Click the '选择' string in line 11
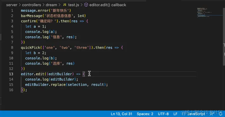The width and height of the screenshot is (225, 117). [56, 63]
